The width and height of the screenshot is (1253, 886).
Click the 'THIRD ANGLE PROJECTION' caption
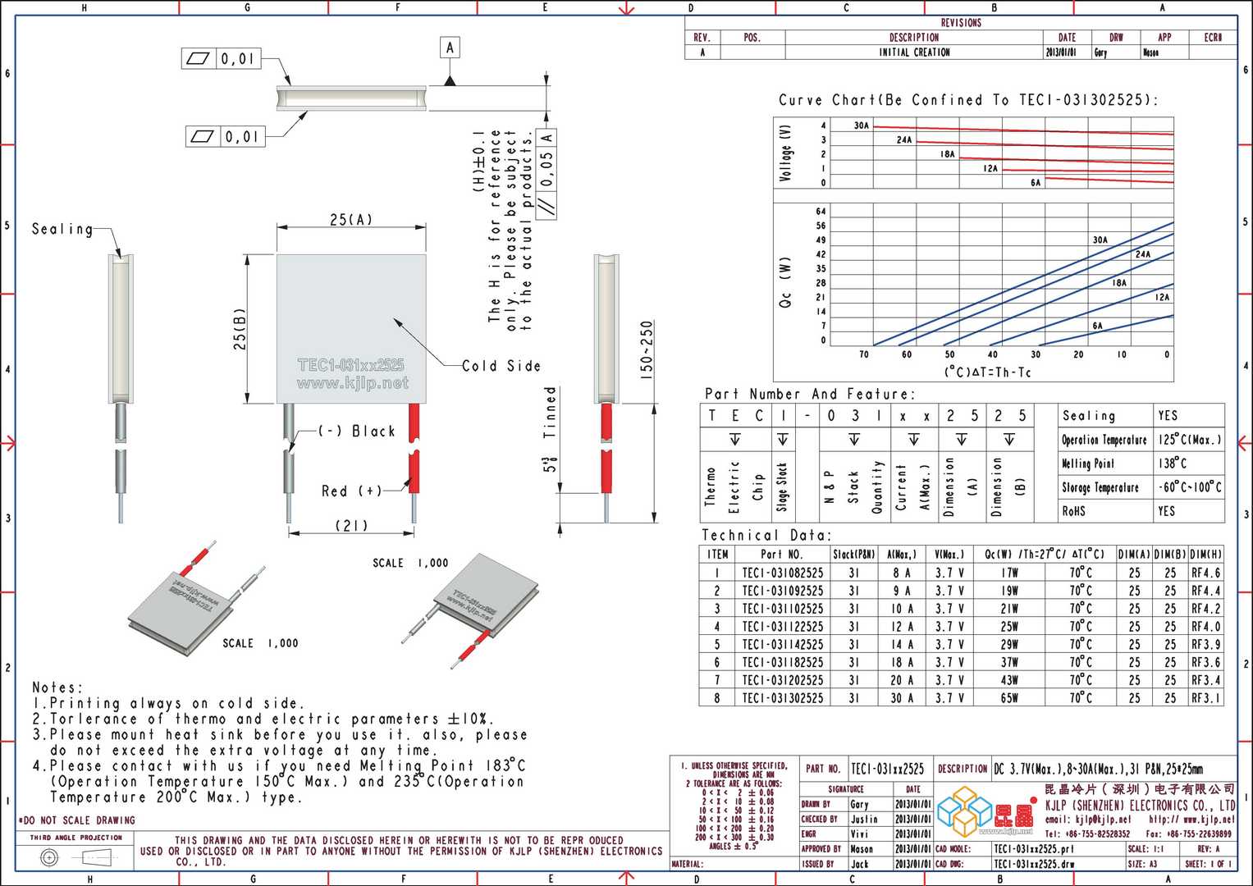click(x=76, y=838)
